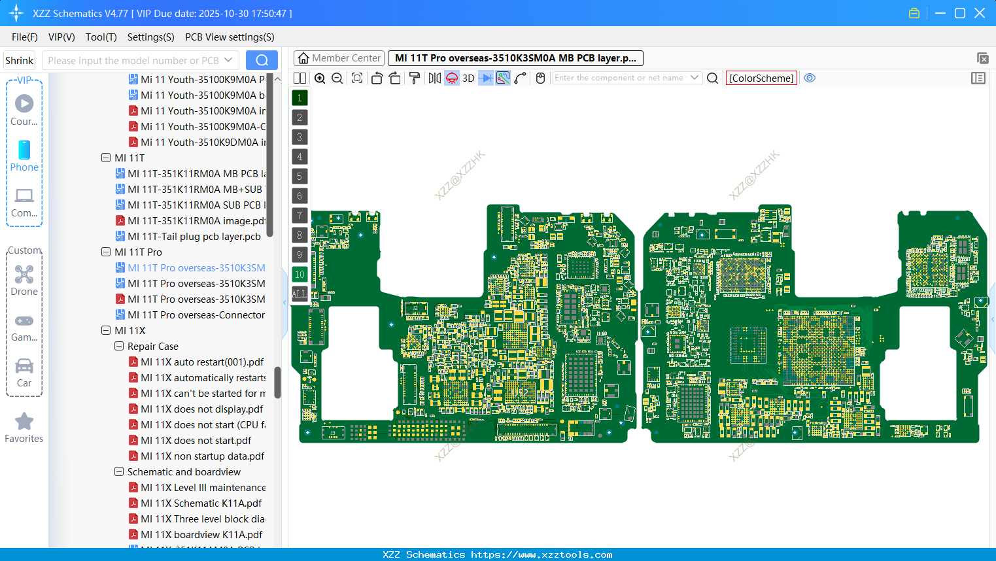Click the Member Center button
The image size is (996, 561).
[339, 58]
